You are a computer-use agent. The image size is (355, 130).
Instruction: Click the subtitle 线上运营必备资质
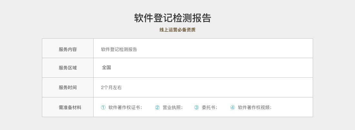point(177,30)
